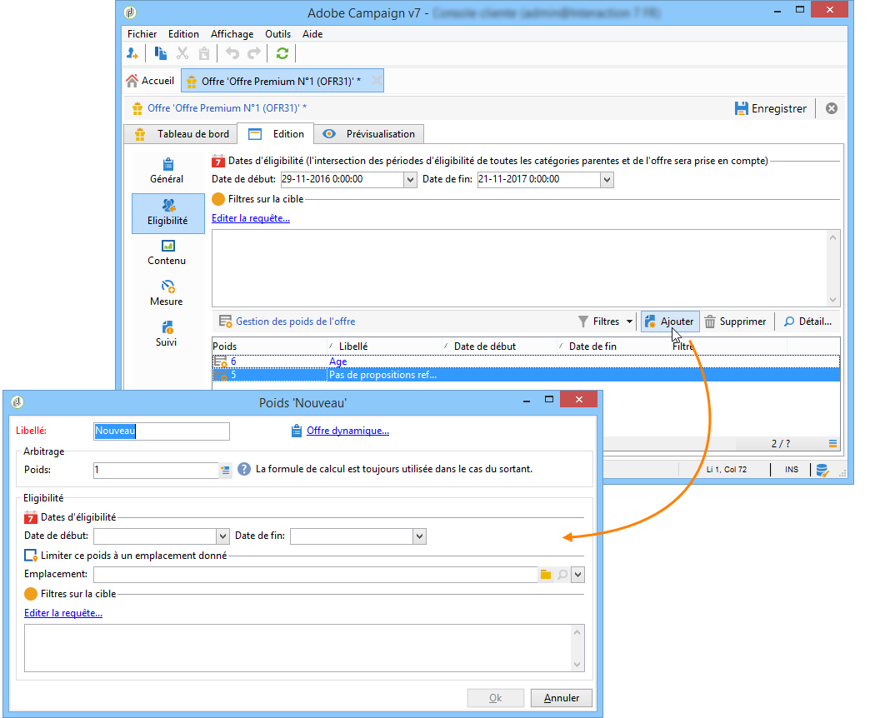
Task: Open the Edition menu in the menu bar
Action: pos(183,34)
